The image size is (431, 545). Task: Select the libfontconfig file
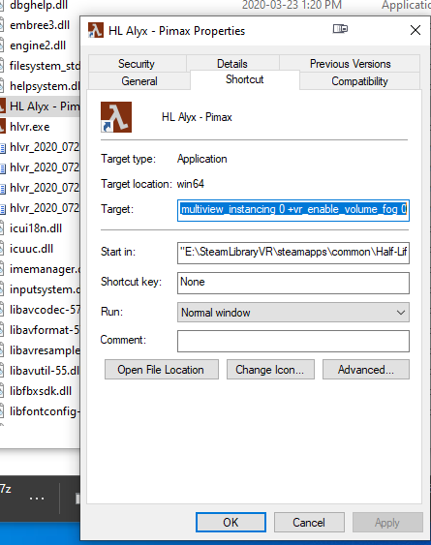45,411
